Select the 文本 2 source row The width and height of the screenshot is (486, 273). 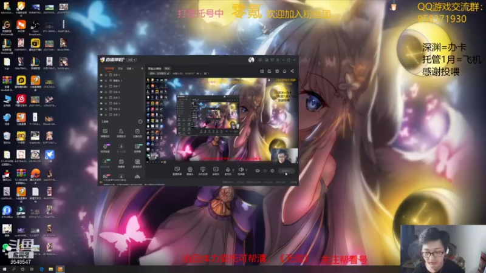pos(122,115)
